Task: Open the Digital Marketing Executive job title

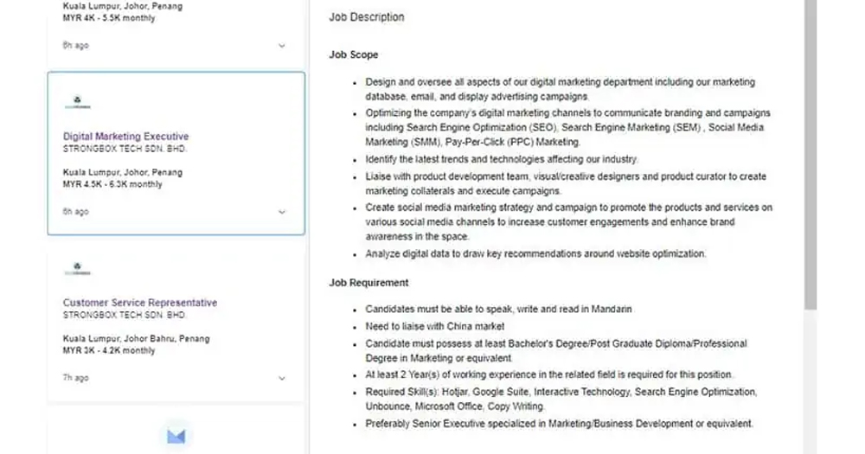Action: 125,137
